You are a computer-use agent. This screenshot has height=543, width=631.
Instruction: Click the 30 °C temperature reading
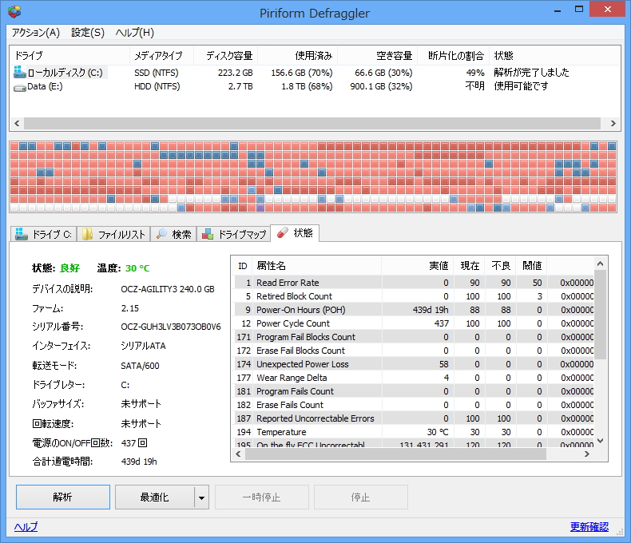tap(137, 268)
